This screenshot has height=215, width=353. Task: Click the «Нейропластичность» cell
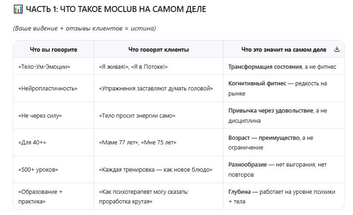[48, 88]
